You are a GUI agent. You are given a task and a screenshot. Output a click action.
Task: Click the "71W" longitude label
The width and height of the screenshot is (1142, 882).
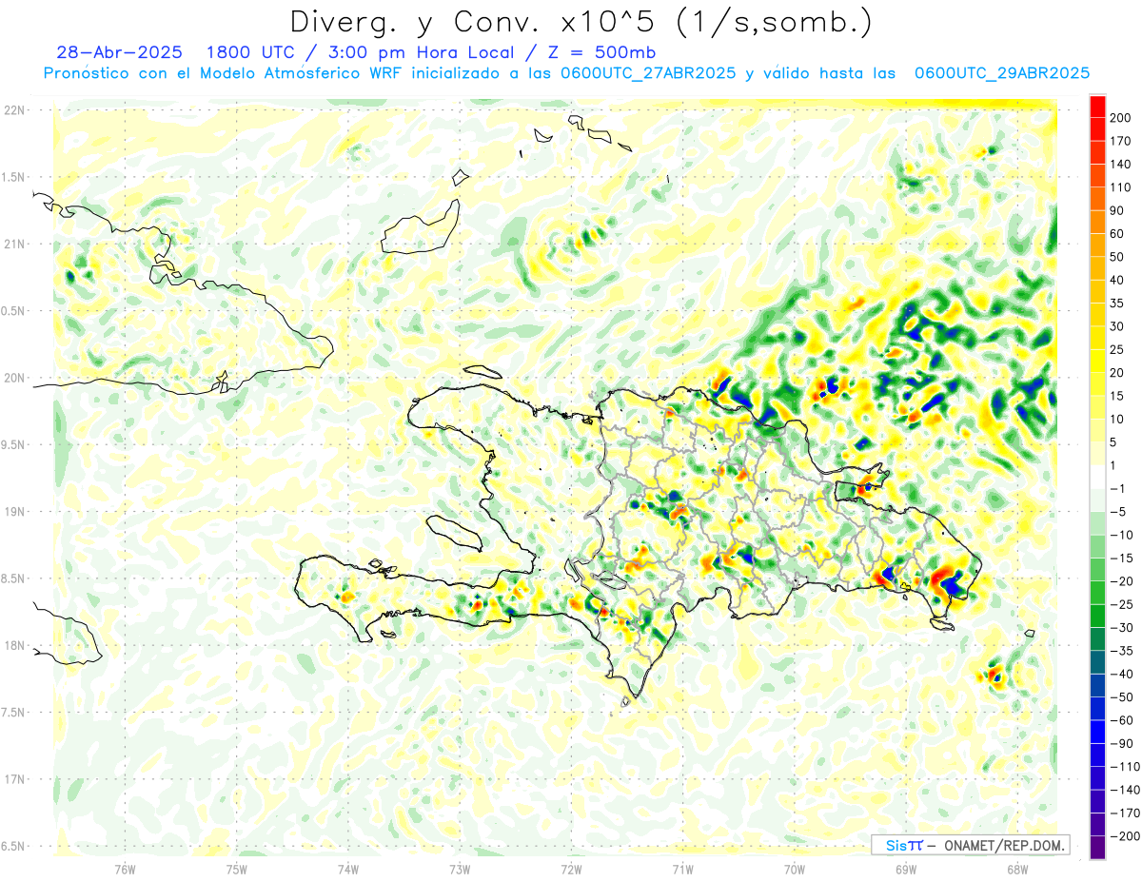pyautogui.click(x=682, y=869)
